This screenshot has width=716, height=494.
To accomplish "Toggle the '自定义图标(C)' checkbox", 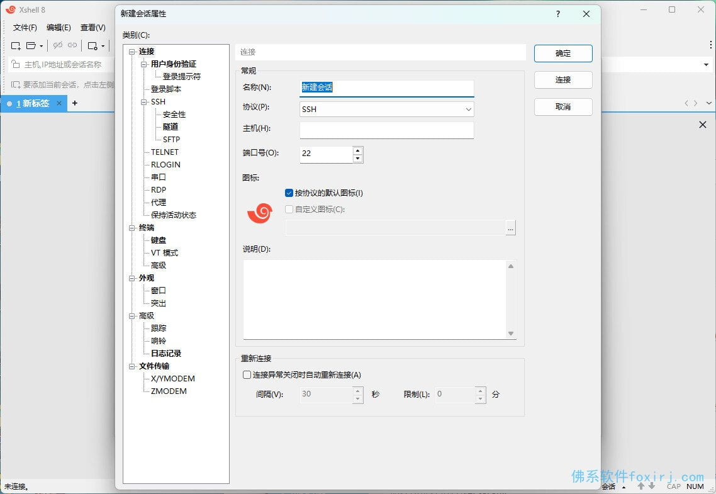I will tap(289, 210).
